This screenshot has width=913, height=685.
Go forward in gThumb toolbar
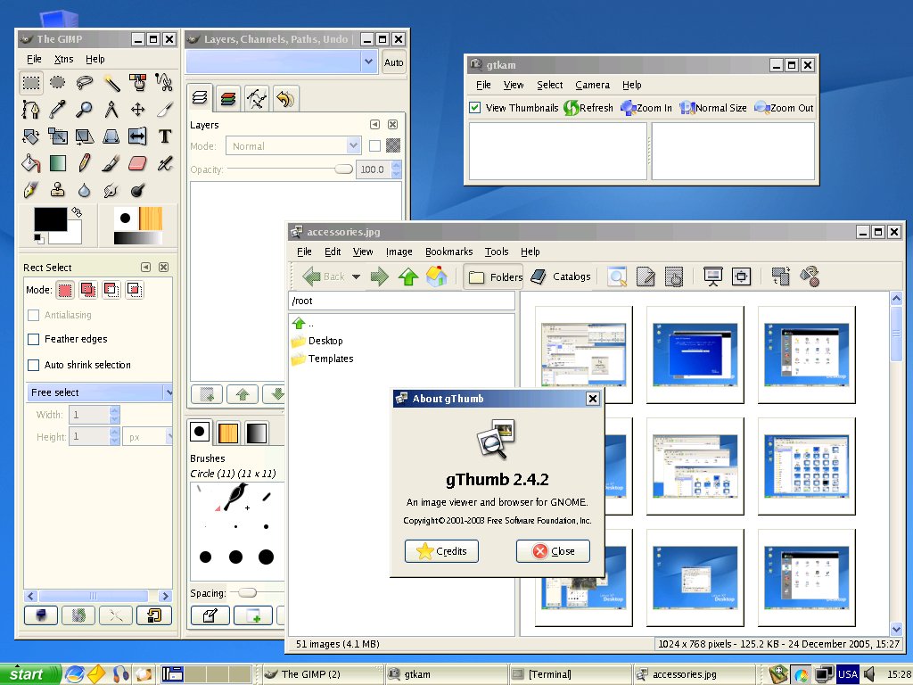click(x=380, y=276)
